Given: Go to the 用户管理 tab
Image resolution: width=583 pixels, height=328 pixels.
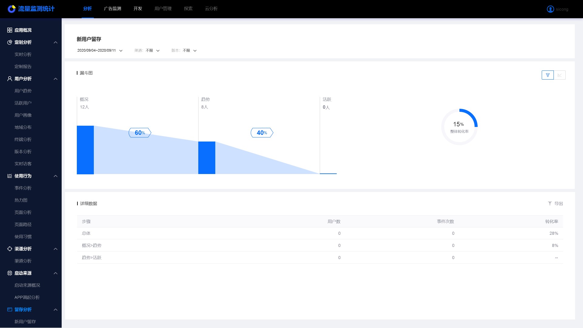Looking at the screenshot, I should point(163,9).
